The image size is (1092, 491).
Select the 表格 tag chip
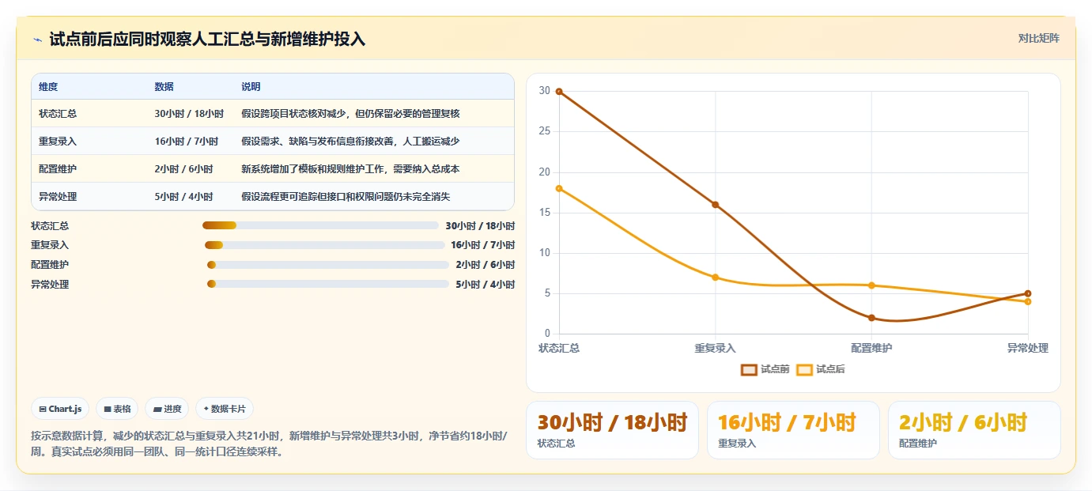(117, 409)
